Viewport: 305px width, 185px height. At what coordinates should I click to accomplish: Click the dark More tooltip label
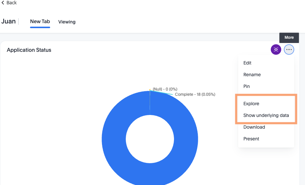289,37
